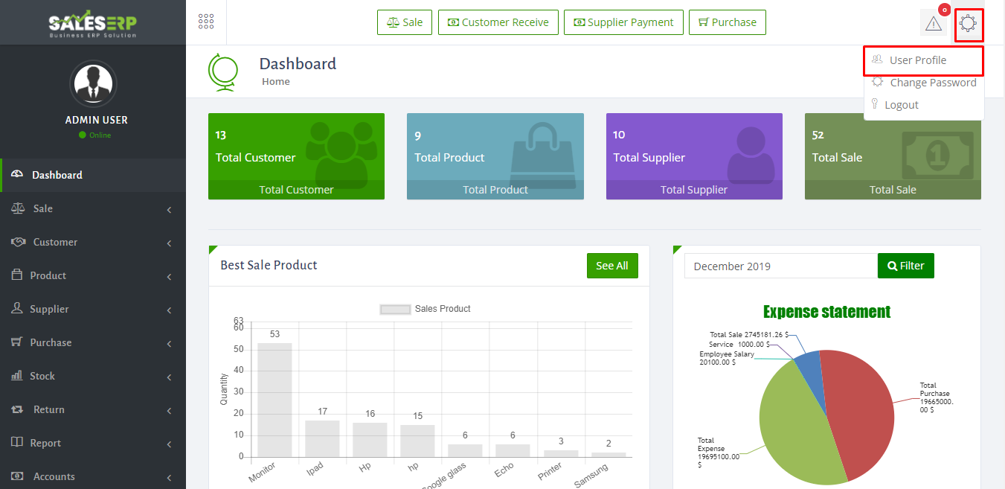Viewport: 1005px width, 489px height.
Task: Click the globe icon beside Dashboard title
Action: coord(223,72)
